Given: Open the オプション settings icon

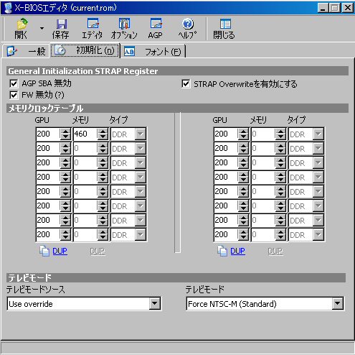Looking at the screenshot, I should pyautogui.click(x=124, y=29).
